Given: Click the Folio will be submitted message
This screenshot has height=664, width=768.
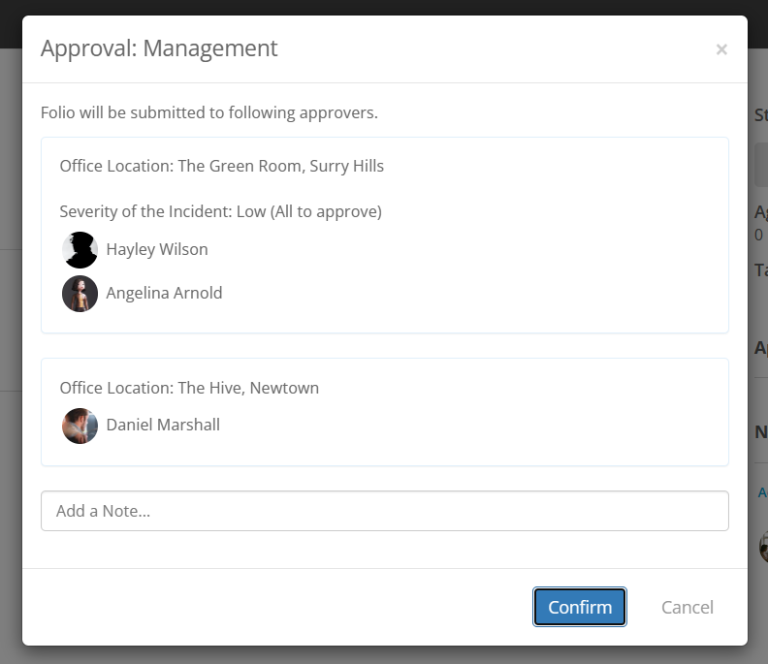Looking at the screenshot, I should [209, 112].
